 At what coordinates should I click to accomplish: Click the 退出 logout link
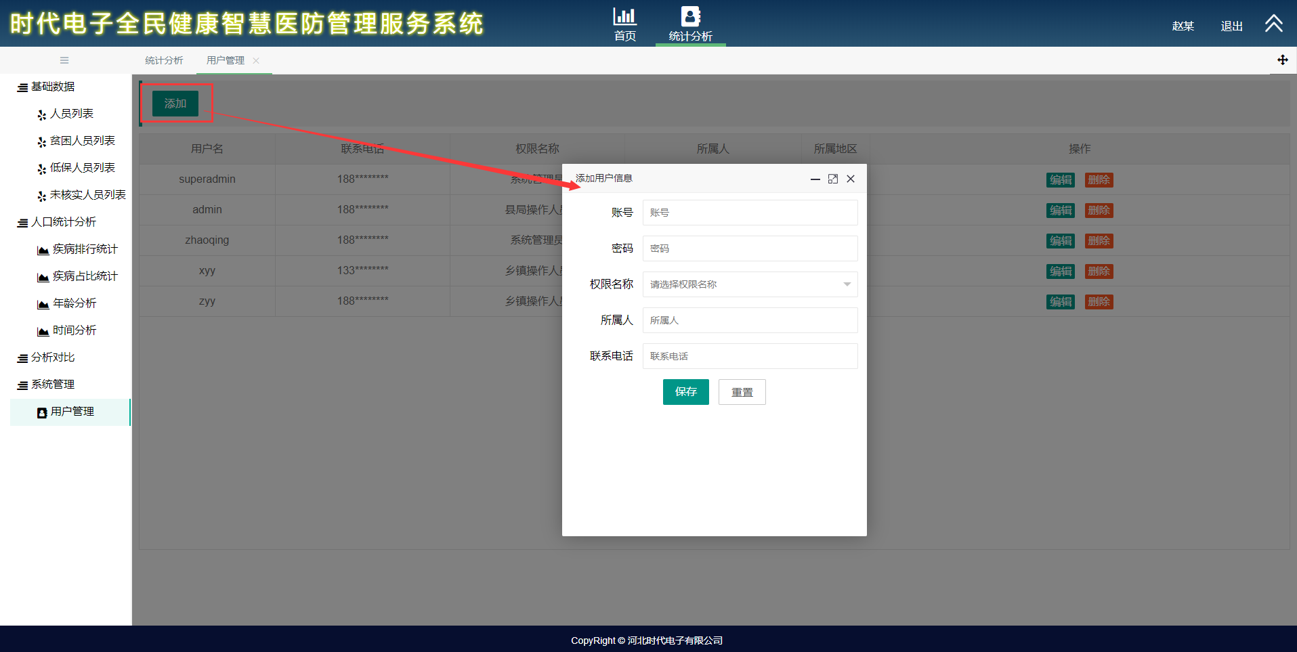click(1231, 26)
